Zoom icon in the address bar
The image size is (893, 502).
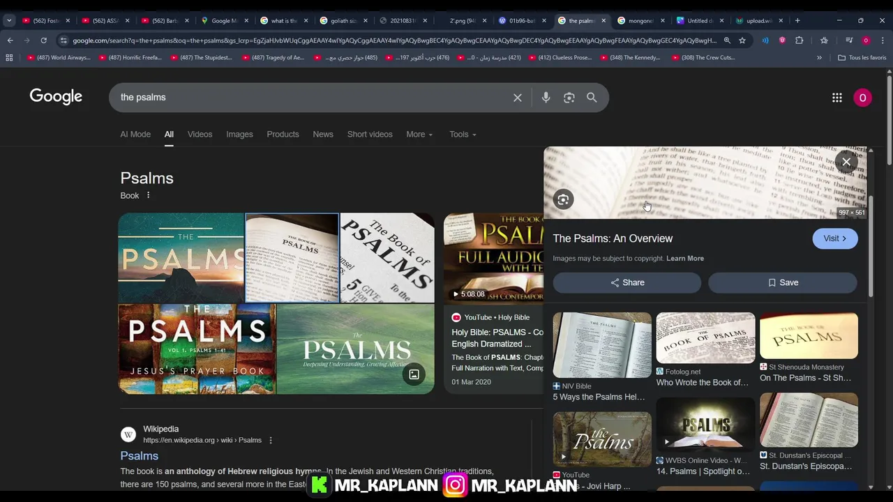[727, 40]
